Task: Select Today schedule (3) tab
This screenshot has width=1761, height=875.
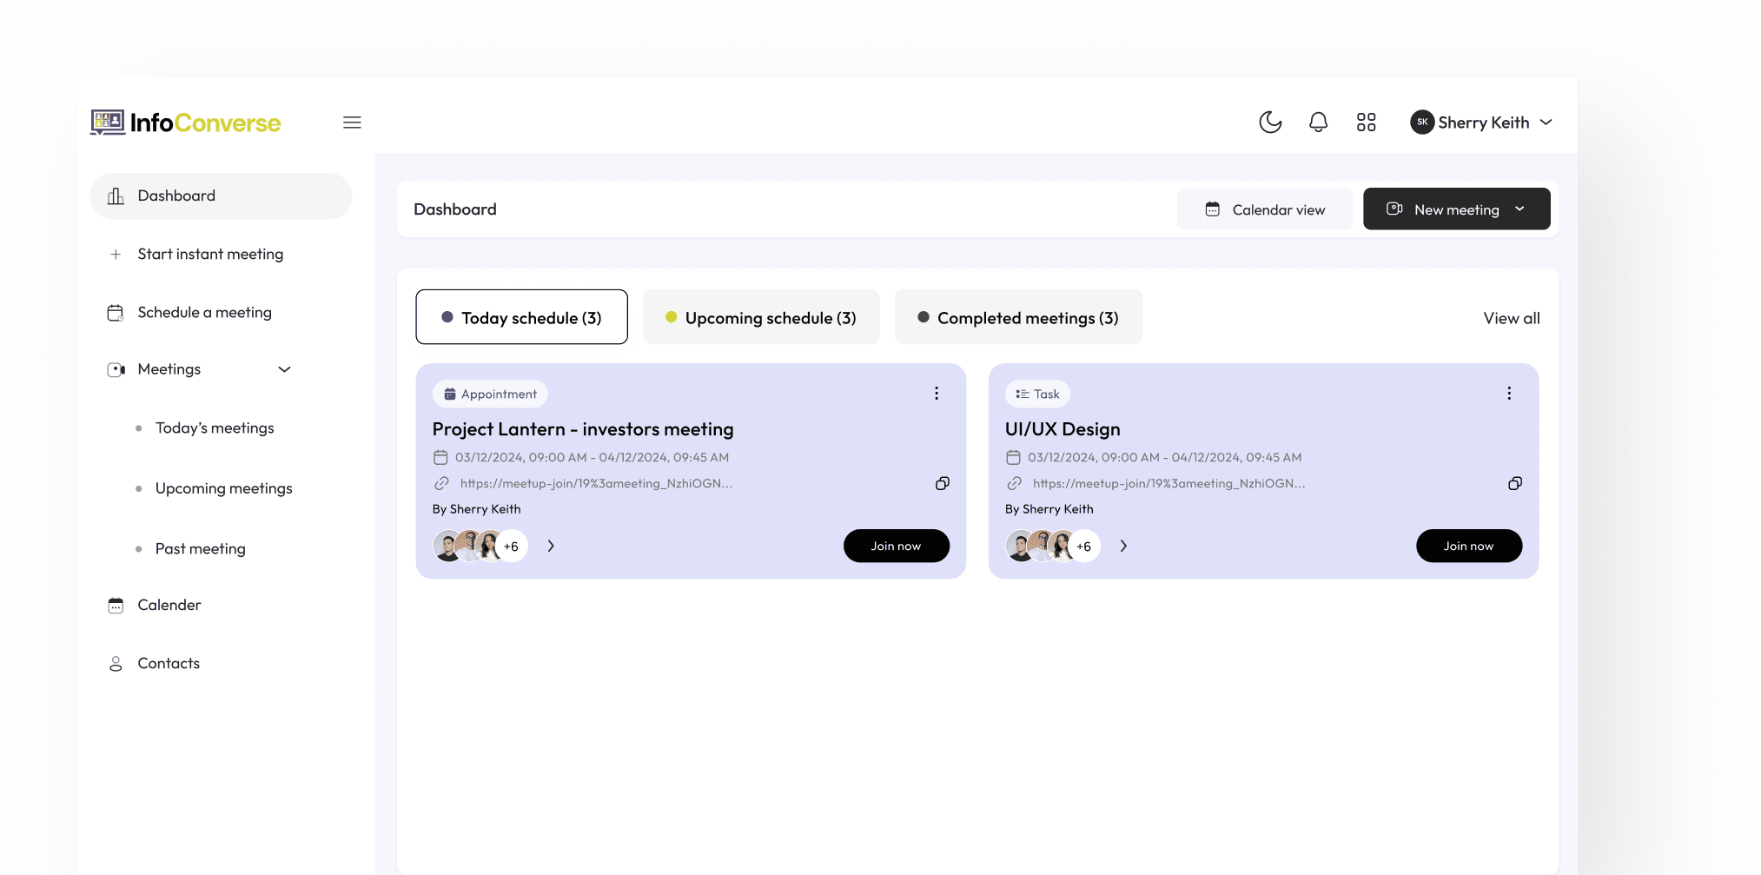Action: (x=521, y=317)
